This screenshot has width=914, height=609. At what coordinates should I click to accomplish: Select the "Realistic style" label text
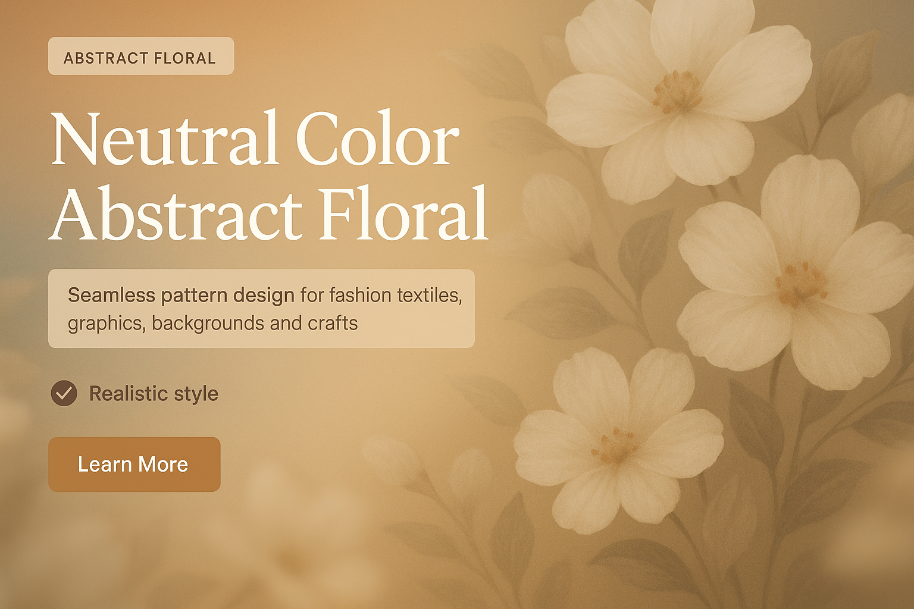coord(154,394)
